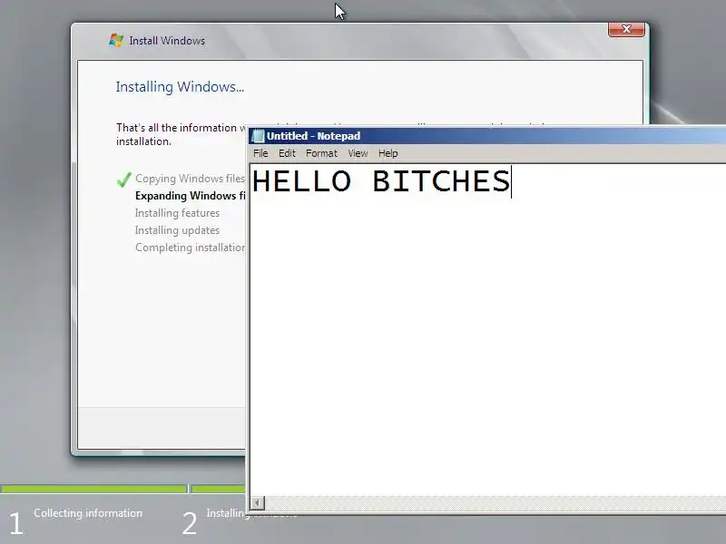Click the Installing features step
726x544 pixels.
point(177,213)
